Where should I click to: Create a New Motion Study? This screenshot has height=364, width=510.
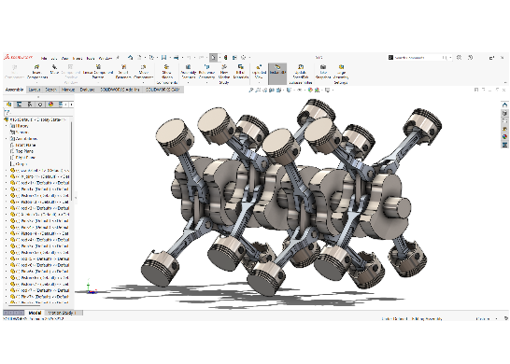pos(224,74)
